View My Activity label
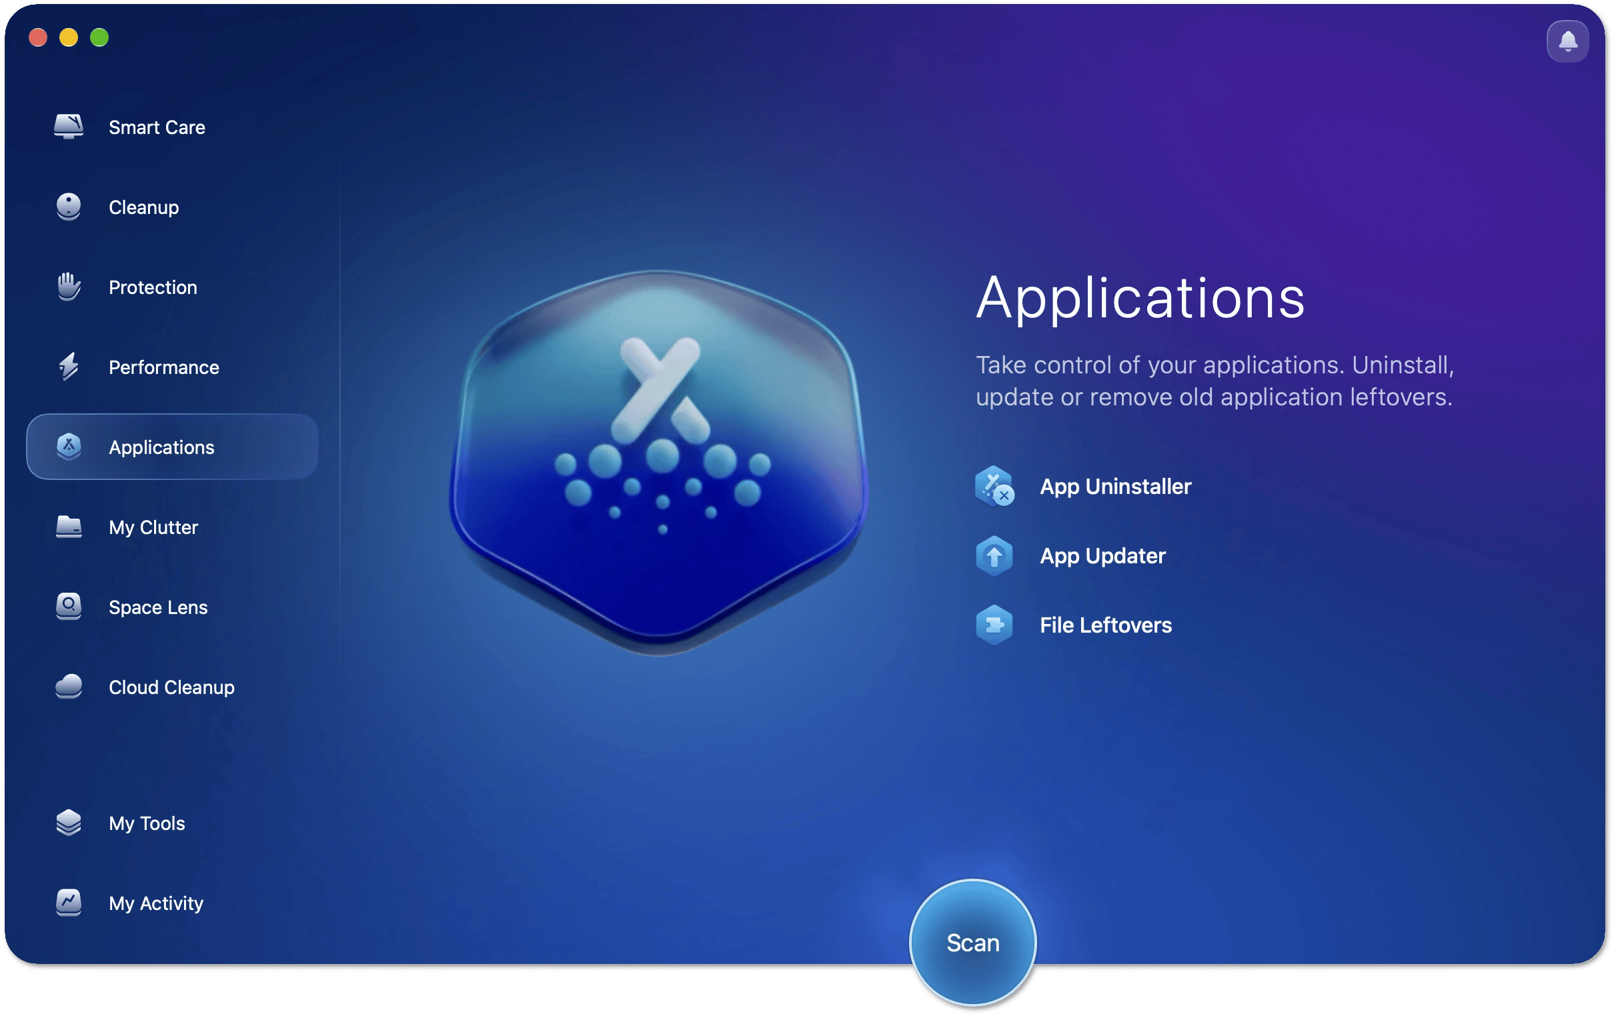 pos(156,903)
